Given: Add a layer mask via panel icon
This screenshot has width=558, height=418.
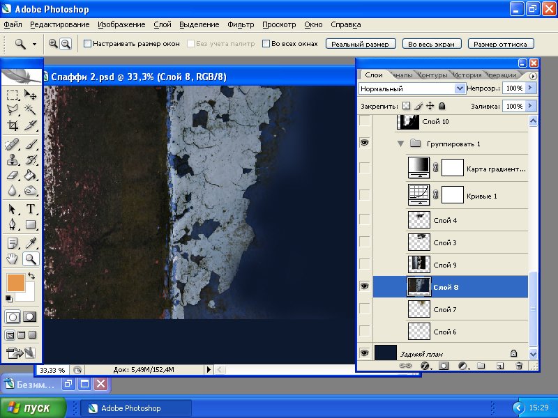Looking at the screenshot, I should [x=444, y=365].
